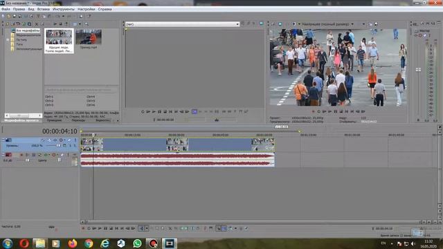Open the trimmer media dropdown

point(237,24)
